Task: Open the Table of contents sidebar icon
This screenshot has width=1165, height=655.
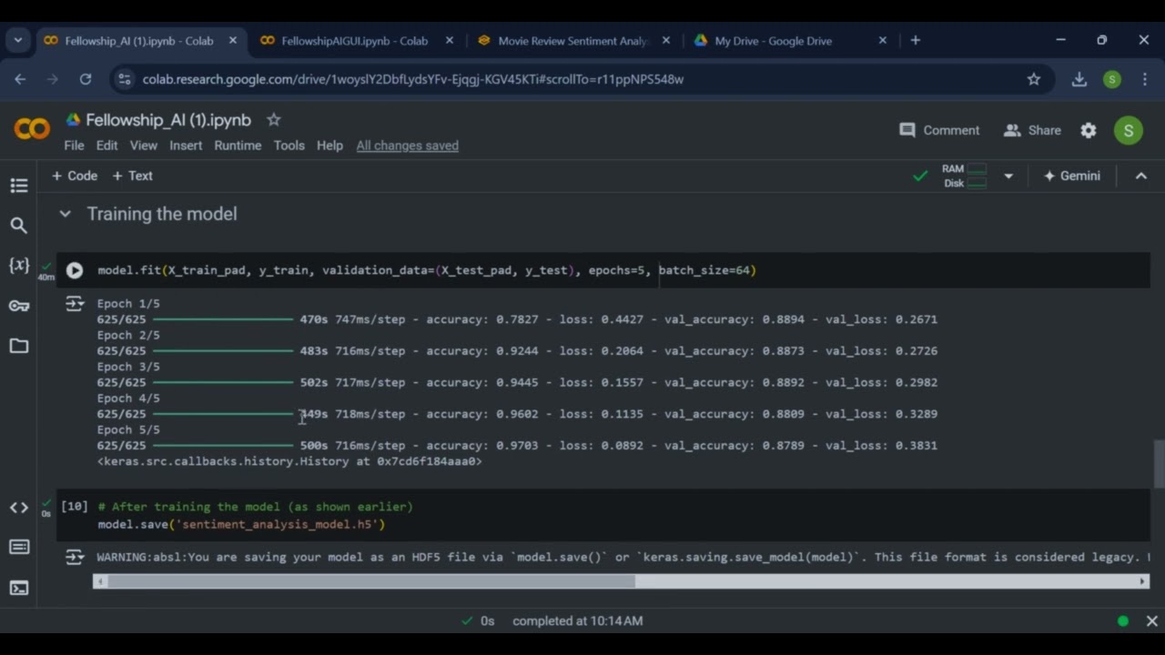Action: coord(19,186)
